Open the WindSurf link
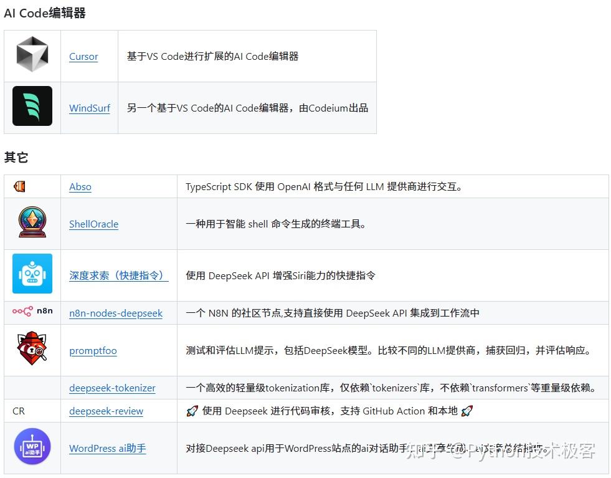 click(x=89, y=107)
